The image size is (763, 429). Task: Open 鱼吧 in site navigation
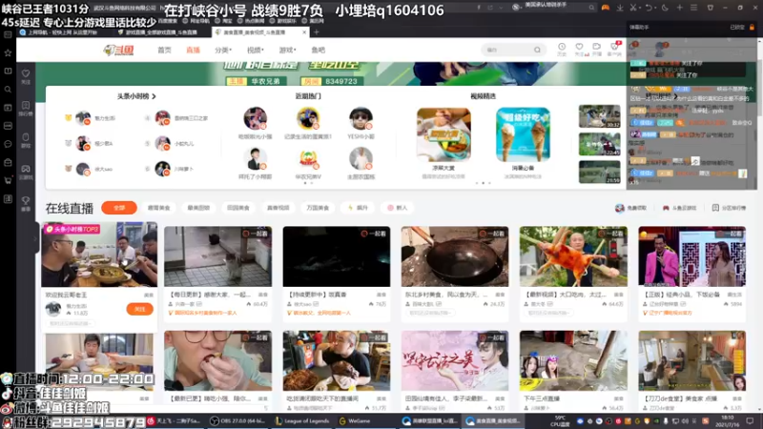coord(319,51)
